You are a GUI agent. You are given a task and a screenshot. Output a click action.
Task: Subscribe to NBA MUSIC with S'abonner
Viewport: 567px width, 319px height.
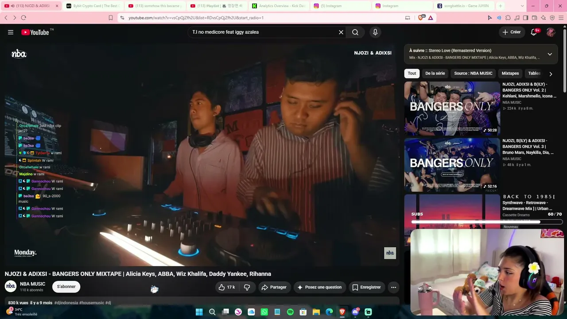coord(66,287)
